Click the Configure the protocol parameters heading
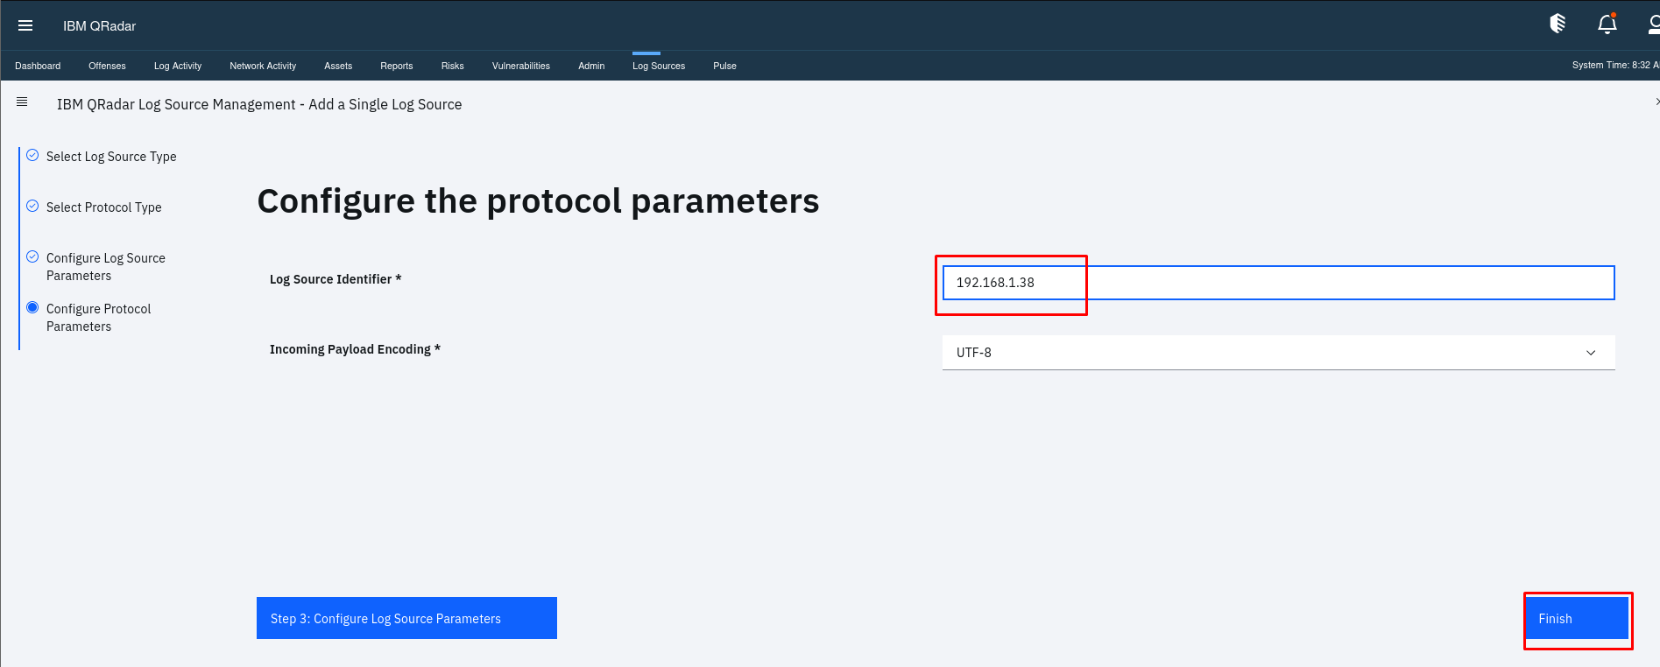This screenshot has height=667, width=1660. pyautogui.click(x=538, y=201)
